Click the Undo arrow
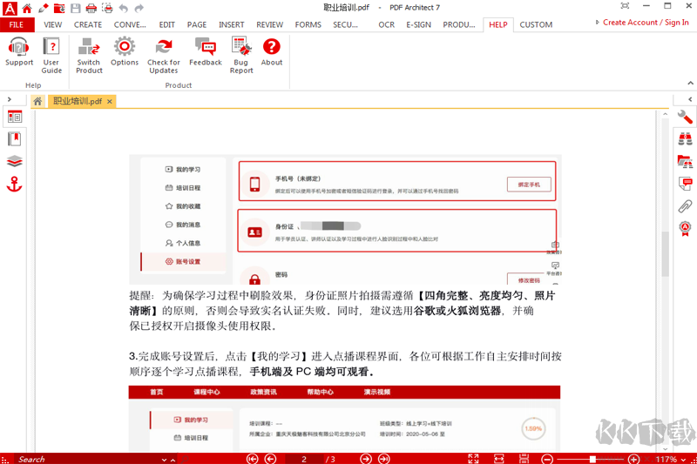The height and width of the screenshot is (464, 697). click(x=124, y=8)
